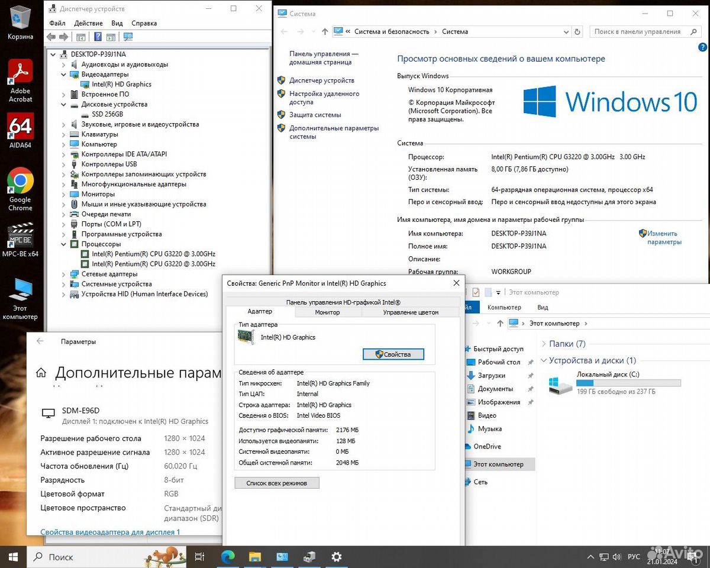Launch AIDA64 from the desktop
Image resolution: width=710 pixels, height=568 pixels.
pos(20,131)
